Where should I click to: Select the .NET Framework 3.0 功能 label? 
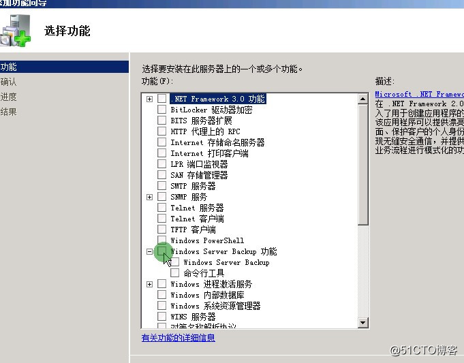218,99
